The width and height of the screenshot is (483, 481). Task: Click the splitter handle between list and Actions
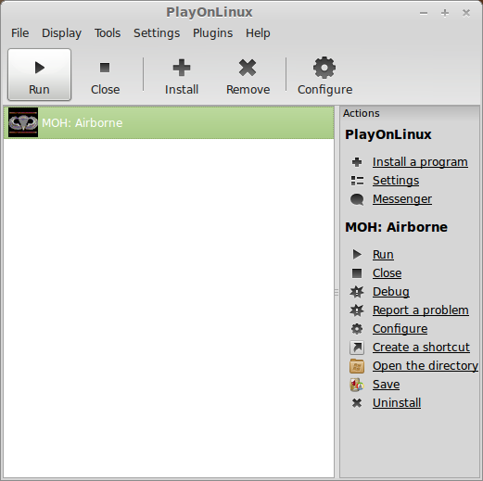(337, 292)
